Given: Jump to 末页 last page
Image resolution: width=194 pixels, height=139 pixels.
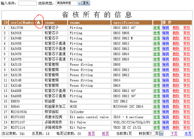Looking at the screenshot, I should pyautogui.click(x=188, y=134).
